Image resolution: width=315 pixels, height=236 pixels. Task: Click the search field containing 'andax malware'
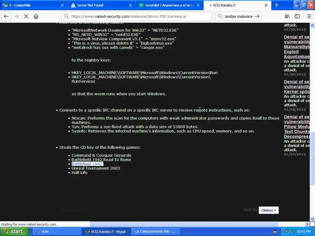[x=238, y=16]
